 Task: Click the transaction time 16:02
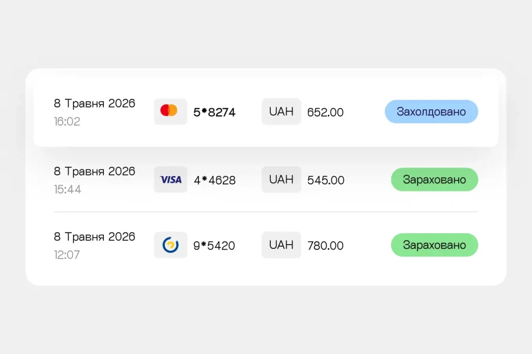coord(67,121)
